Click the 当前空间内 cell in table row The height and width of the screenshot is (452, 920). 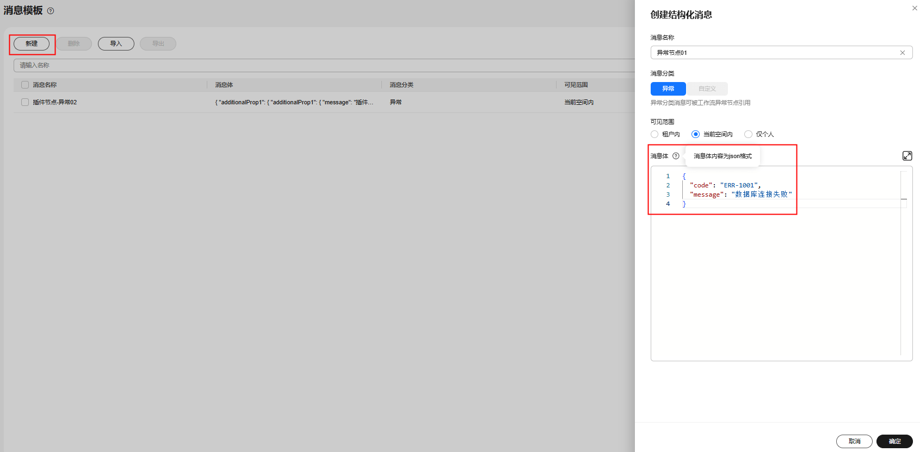coord(579,102)
